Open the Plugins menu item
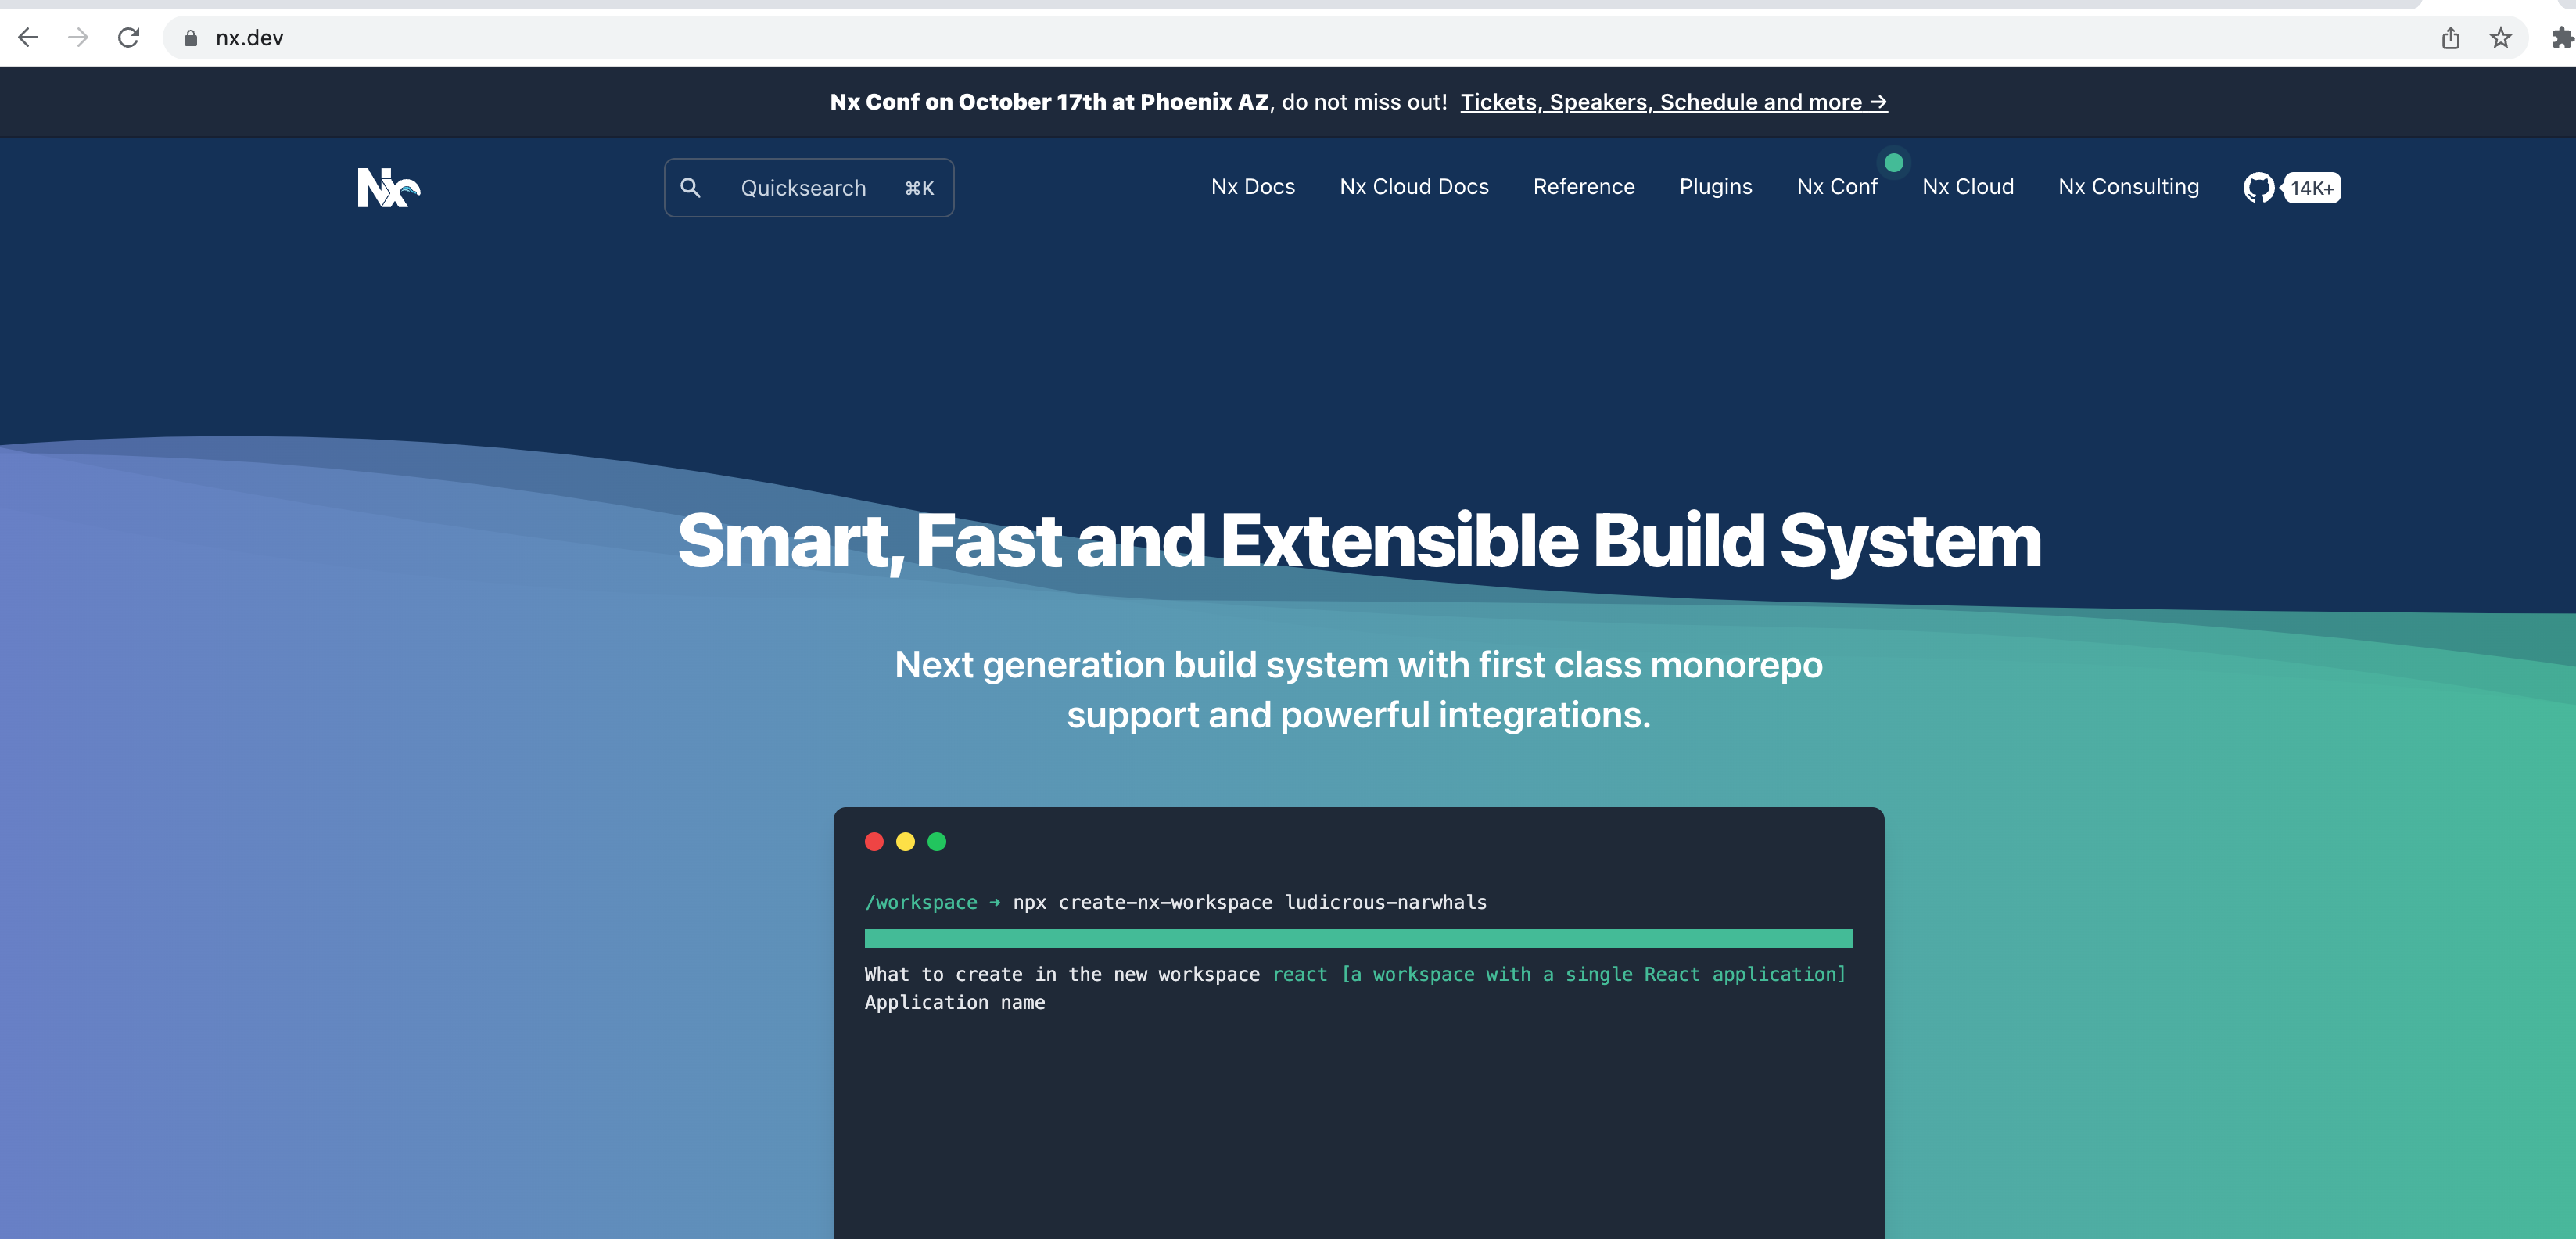This screenshot has height=1239, width=2576. (1715, 187)
